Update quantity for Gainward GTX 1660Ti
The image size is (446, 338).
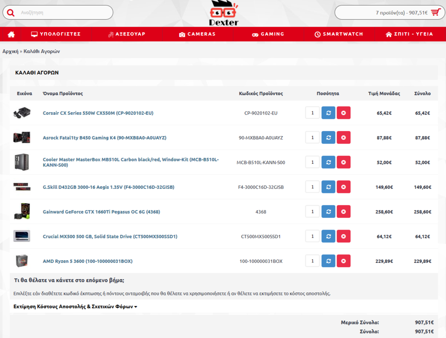point(328,211)
